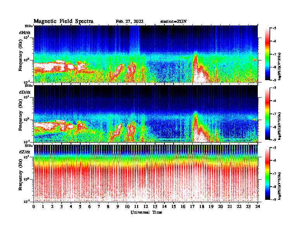Click hour 12 tick label on Universal Time axis

[x=146, y=207]
